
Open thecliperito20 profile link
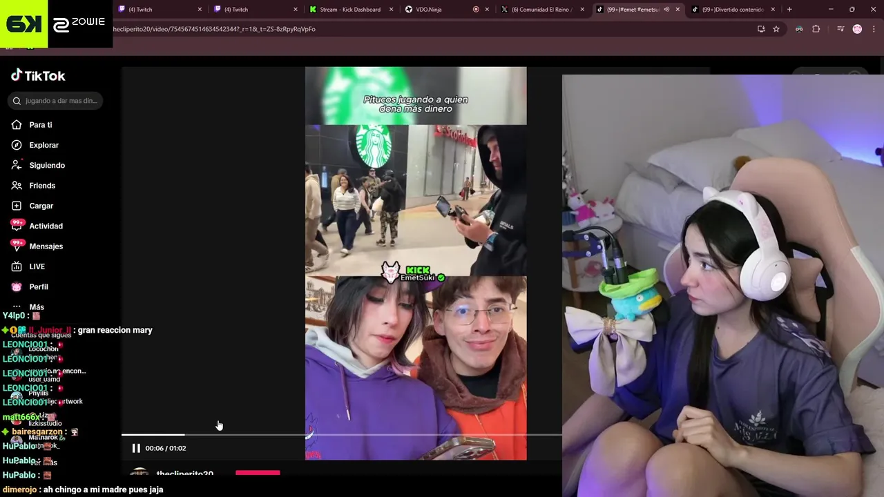184,474
